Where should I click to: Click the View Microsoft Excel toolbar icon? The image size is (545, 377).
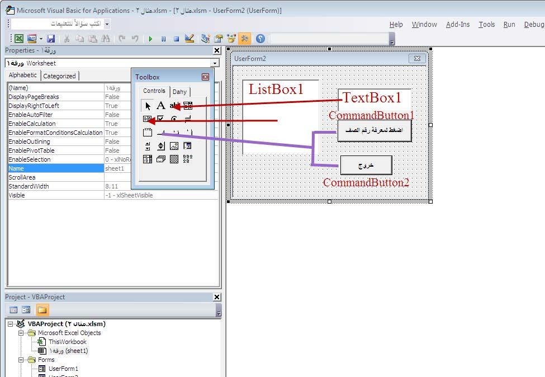pos(19,39)
